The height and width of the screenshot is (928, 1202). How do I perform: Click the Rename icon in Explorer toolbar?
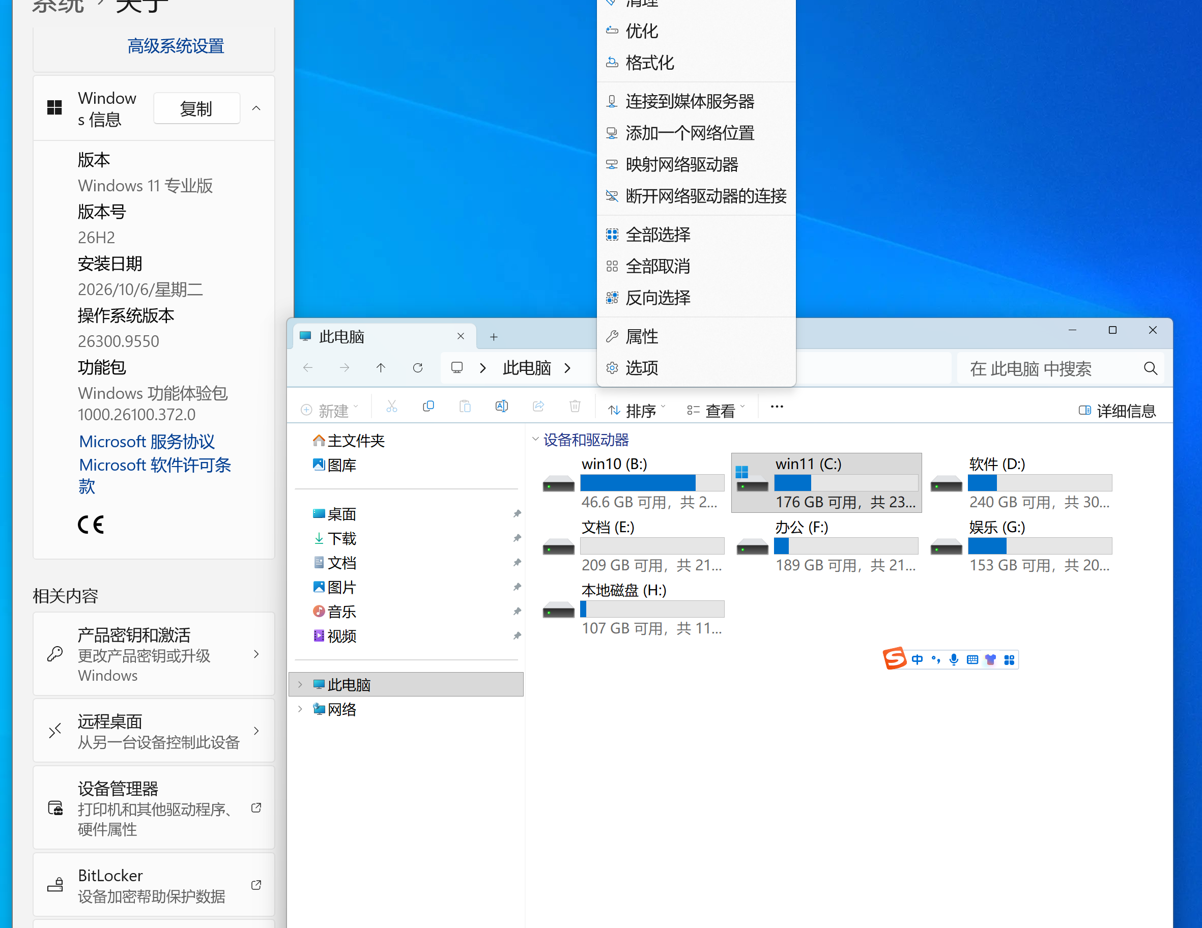coord(501,407)
